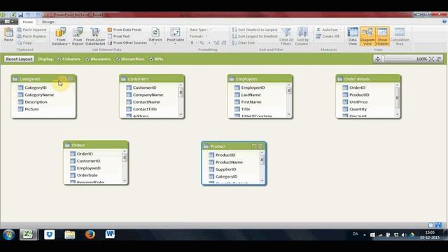448x252 pixels.
Task: Select SupplierID column in Product table
Action: [225, 169]
